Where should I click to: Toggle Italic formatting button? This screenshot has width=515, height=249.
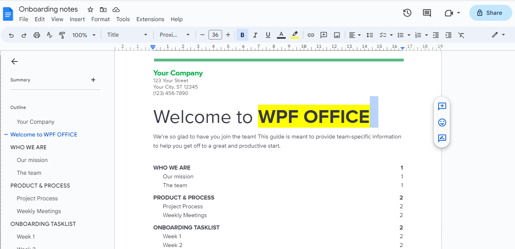coord(255,35)
